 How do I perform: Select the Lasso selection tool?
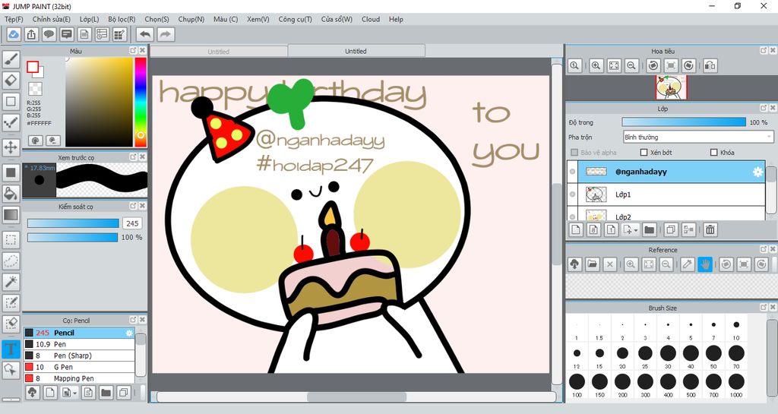point(11,261)
